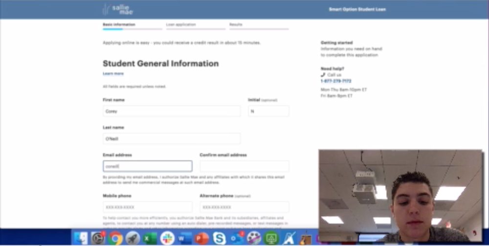The height and width of the screenshot is (246, 489).
Task: Click the 'All fields are required' note
Action: click(x=134, y=87)
